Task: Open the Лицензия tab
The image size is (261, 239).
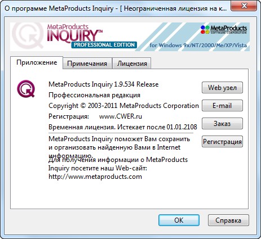Action: point(132,64)
